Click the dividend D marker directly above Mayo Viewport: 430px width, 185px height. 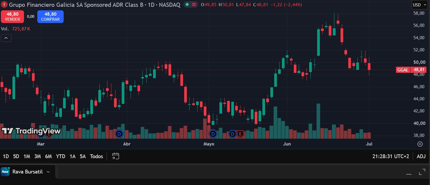point(213,134)
